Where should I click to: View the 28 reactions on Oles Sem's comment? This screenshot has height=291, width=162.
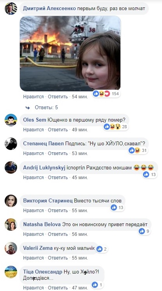coord(116,127)
